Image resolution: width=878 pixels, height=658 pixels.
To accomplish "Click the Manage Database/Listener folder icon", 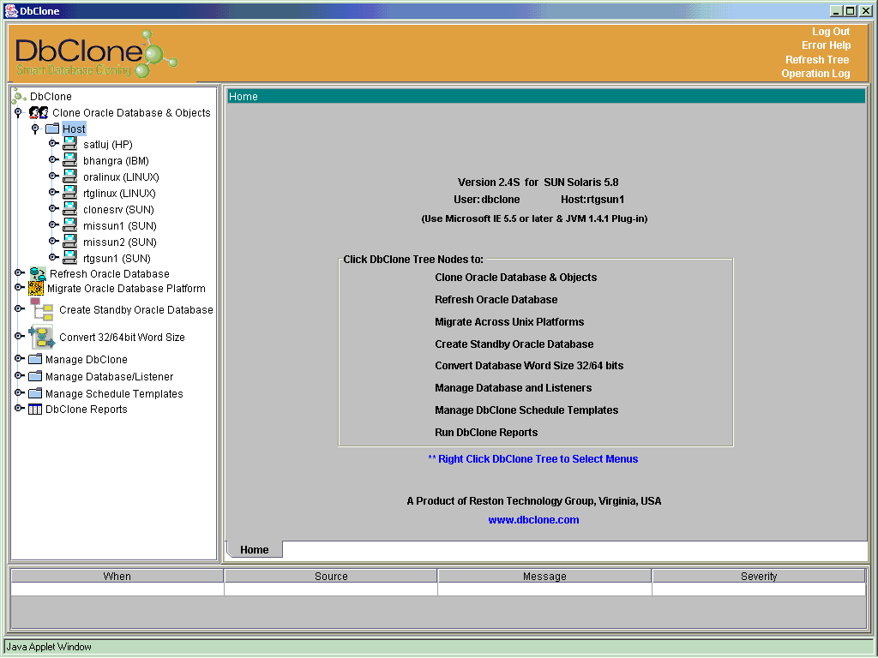I will 35,376.
